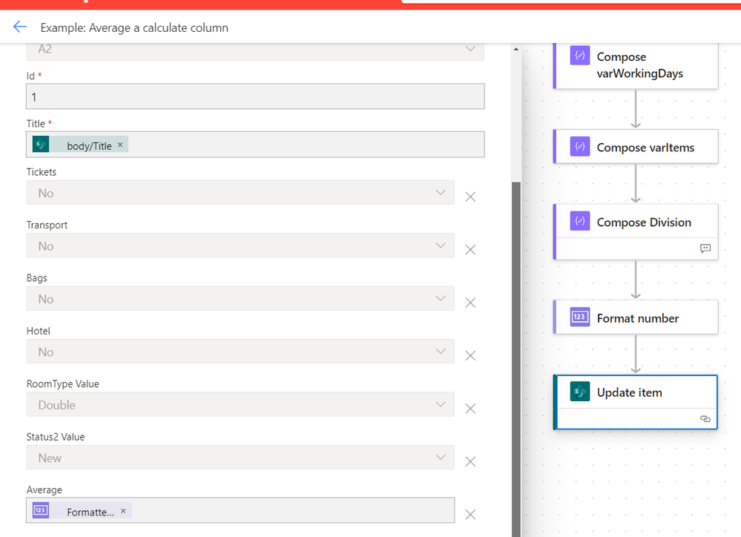Click the Format number icon
Screen dimensions: 741x537
(580, 317)
